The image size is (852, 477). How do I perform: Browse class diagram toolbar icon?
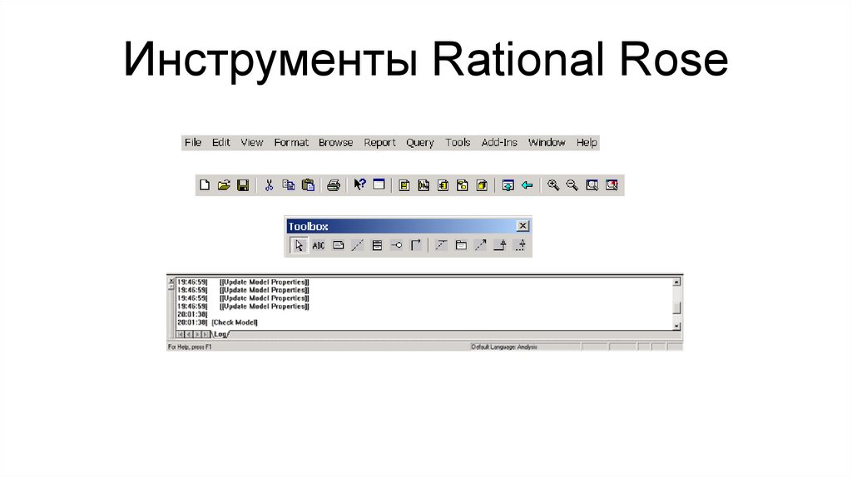pyautogui.click(x=404, y=185)
